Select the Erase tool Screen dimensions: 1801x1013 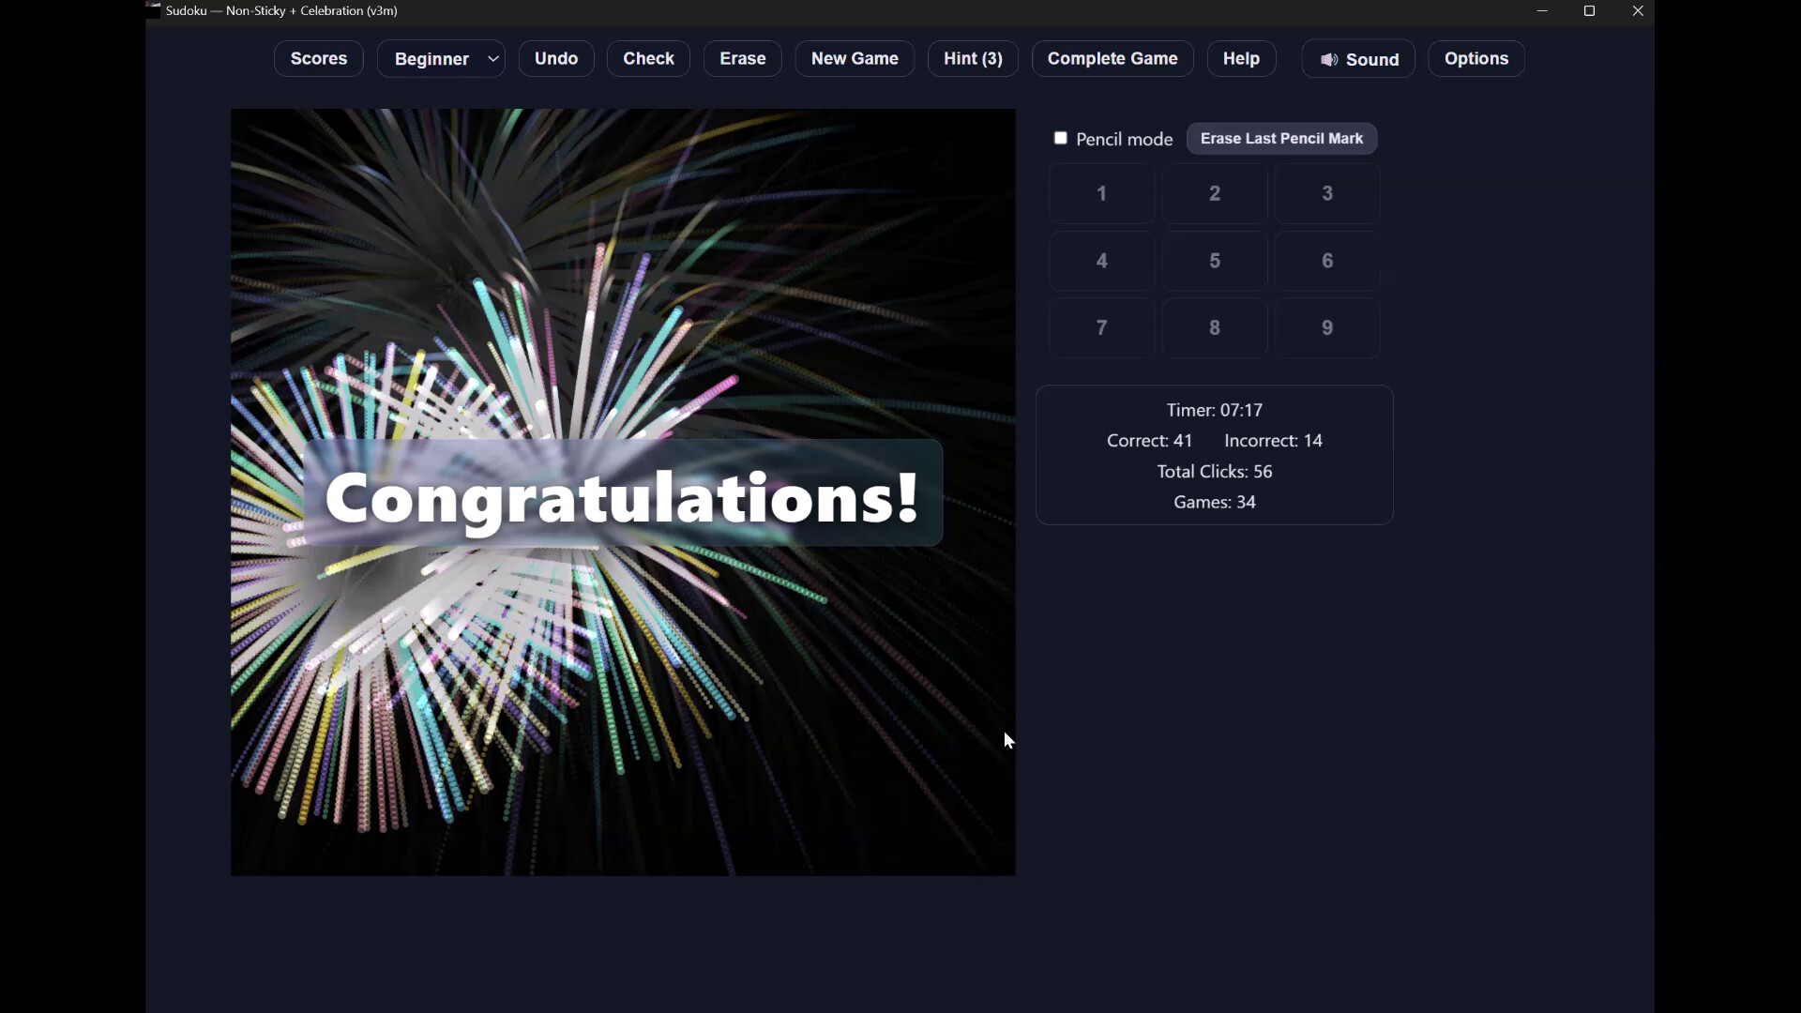(742, 58)
